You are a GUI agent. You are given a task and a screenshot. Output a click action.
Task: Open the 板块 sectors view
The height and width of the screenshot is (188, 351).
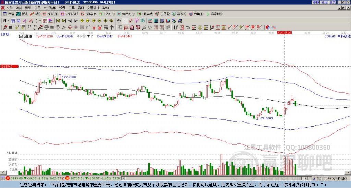[22, 14]
